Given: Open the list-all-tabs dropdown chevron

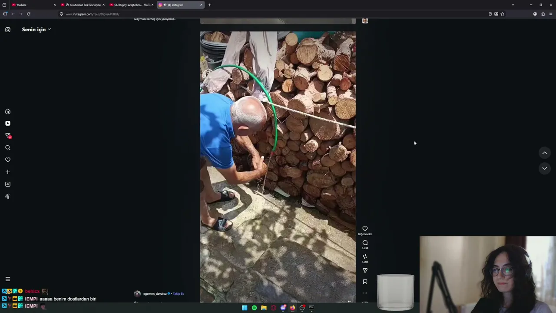Looking at the screenshot, I should click(x=513, y=5).
